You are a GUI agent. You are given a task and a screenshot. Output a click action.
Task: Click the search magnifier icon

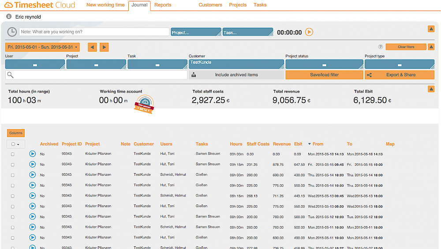pyautogui.click(x=10, y=75)
